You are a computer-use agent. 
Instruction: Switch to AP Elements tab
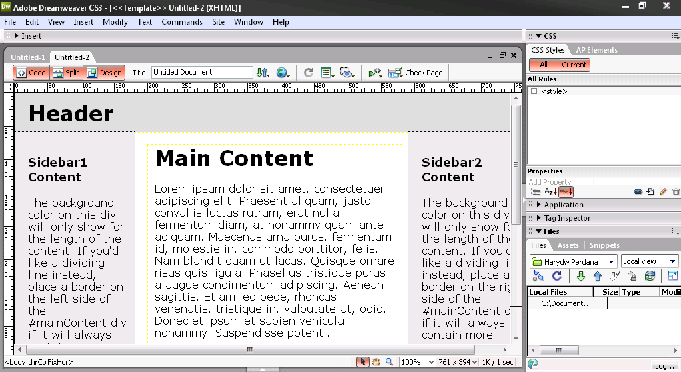(x=597, y=50)
